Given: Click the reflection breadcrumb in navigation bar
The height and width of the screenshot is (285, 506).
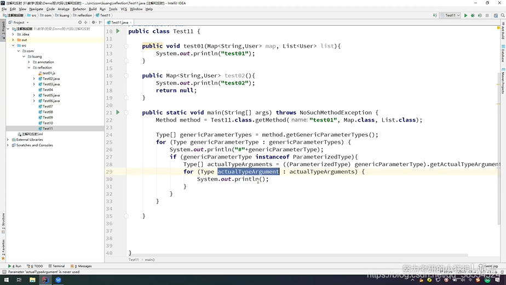Looking at the screenshot, I should coord(83,15).
